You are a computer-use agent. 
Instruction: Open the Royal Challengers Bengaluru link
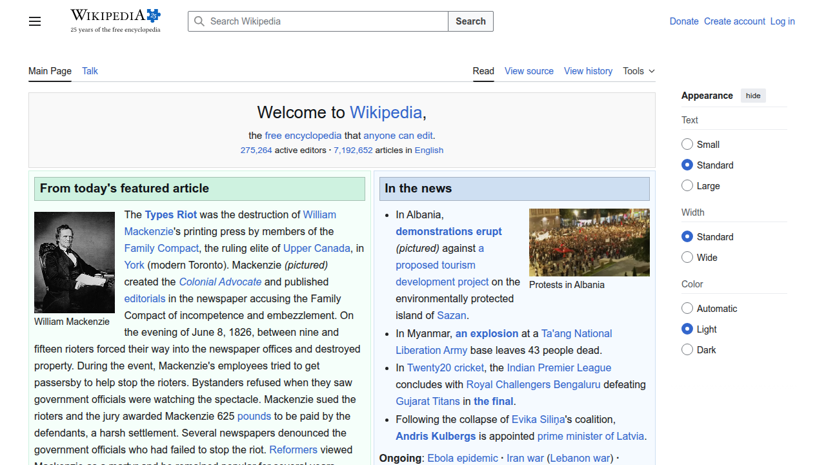pyautogui.click(x=533, y=384)
